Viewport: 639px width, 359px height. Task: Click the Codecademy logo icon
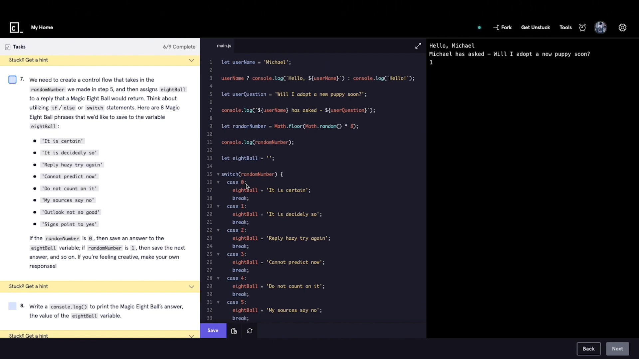[x=16, y=28]
